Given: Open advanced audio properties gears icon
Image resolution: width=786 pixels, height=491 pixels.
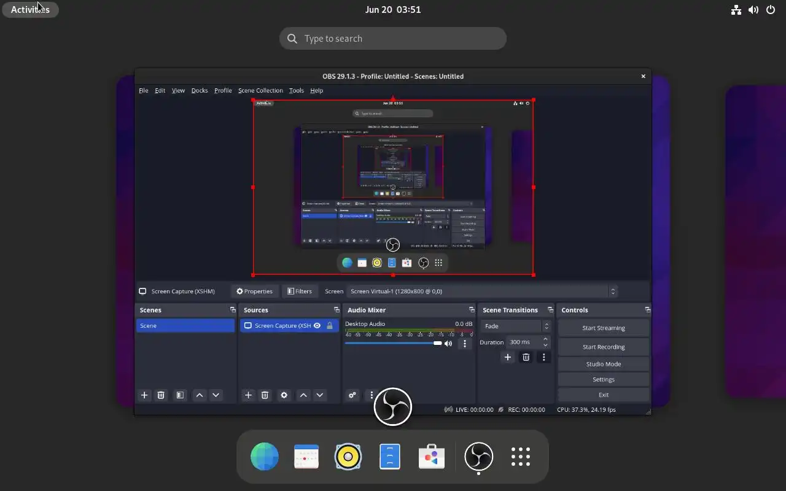Looking at the screenshot, I should (x=352, y=395).
